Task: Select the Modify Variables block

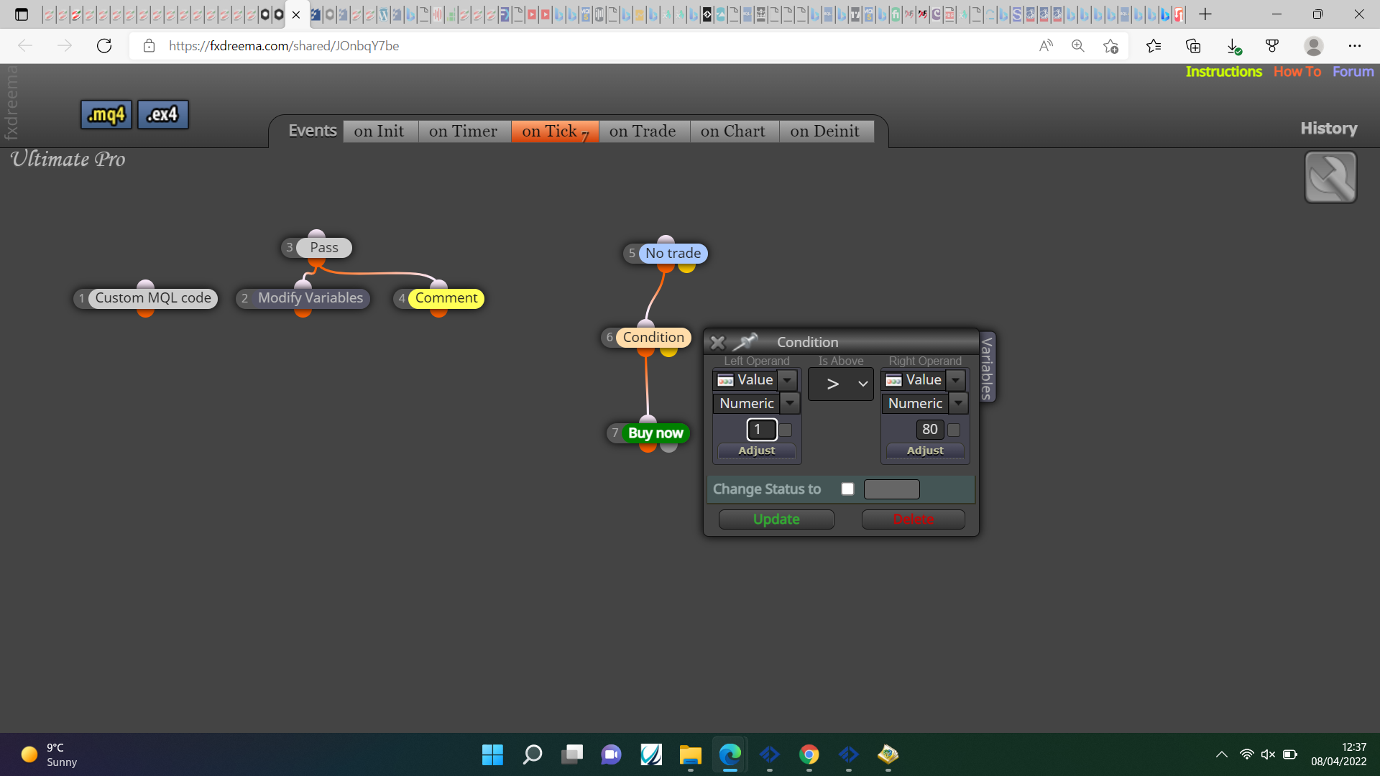Action: pyautogui.click(x=310, y=298)
